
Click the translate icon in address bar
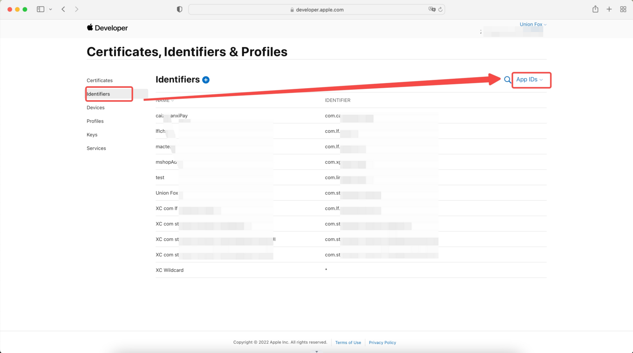(x=432, y=9)
